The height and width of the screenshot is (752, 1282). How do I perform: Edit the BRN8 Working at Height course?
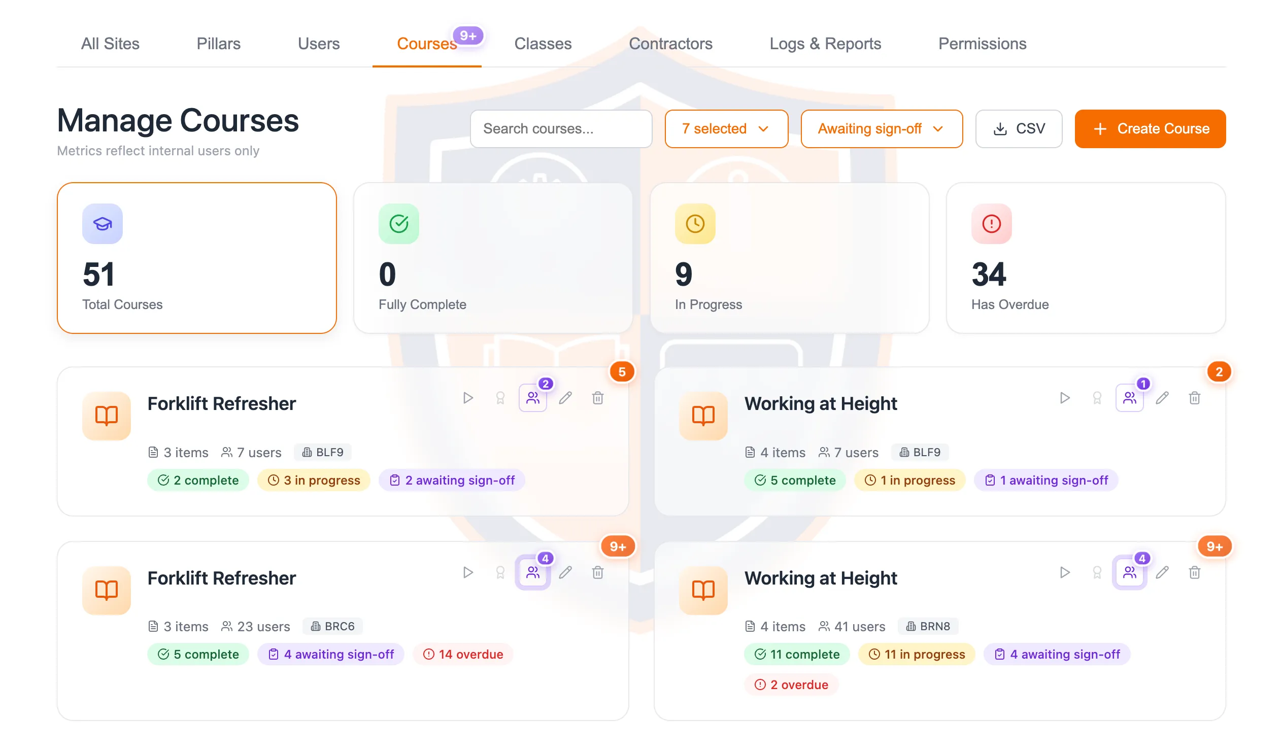click(1162, 573)
